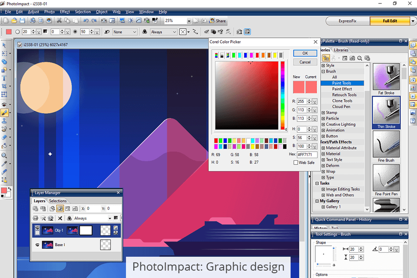Screen dimensions: 417x278
Task: Click the Undo arrow icon
Action: click(86, 20)
